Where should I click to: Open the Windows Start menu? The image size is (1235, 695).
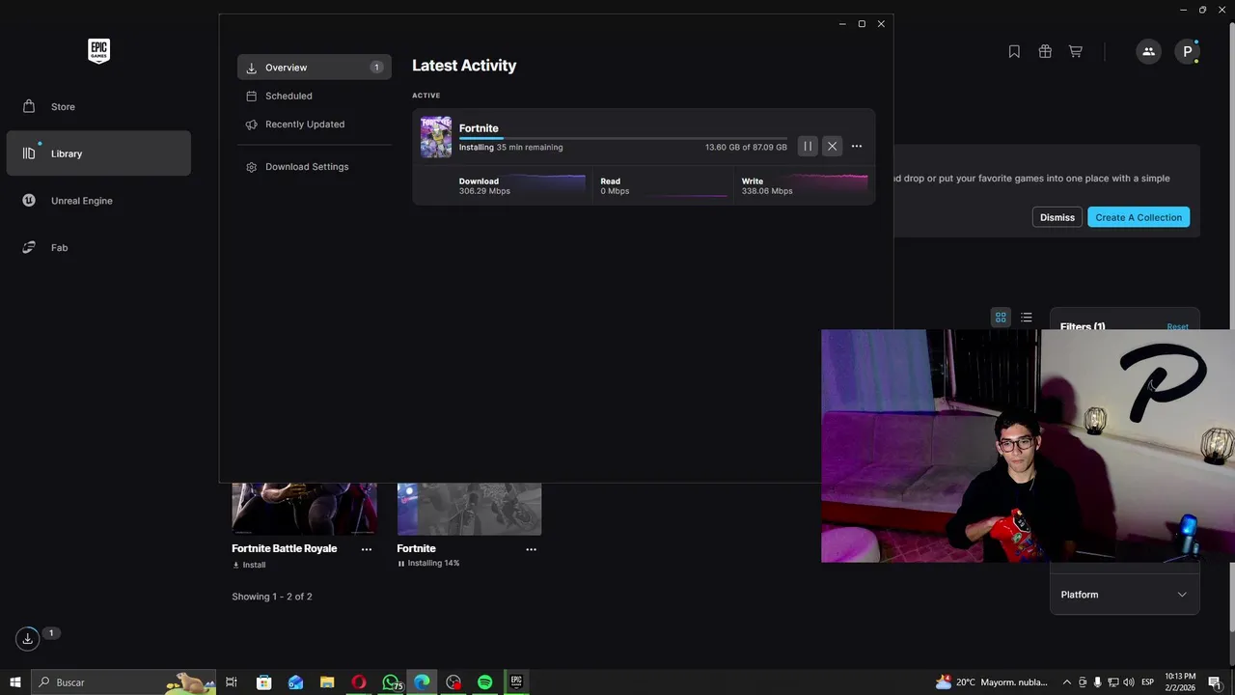[15, 682]
